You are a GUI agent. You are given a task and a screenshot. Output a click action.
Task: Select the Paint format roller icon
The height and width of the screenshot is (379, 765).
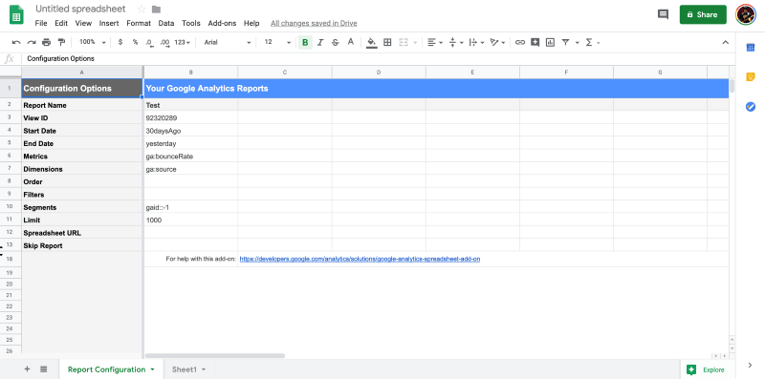click(x=61, y=42)
